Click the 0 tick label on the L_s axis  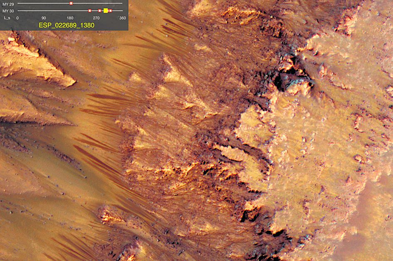coord(17,18)
